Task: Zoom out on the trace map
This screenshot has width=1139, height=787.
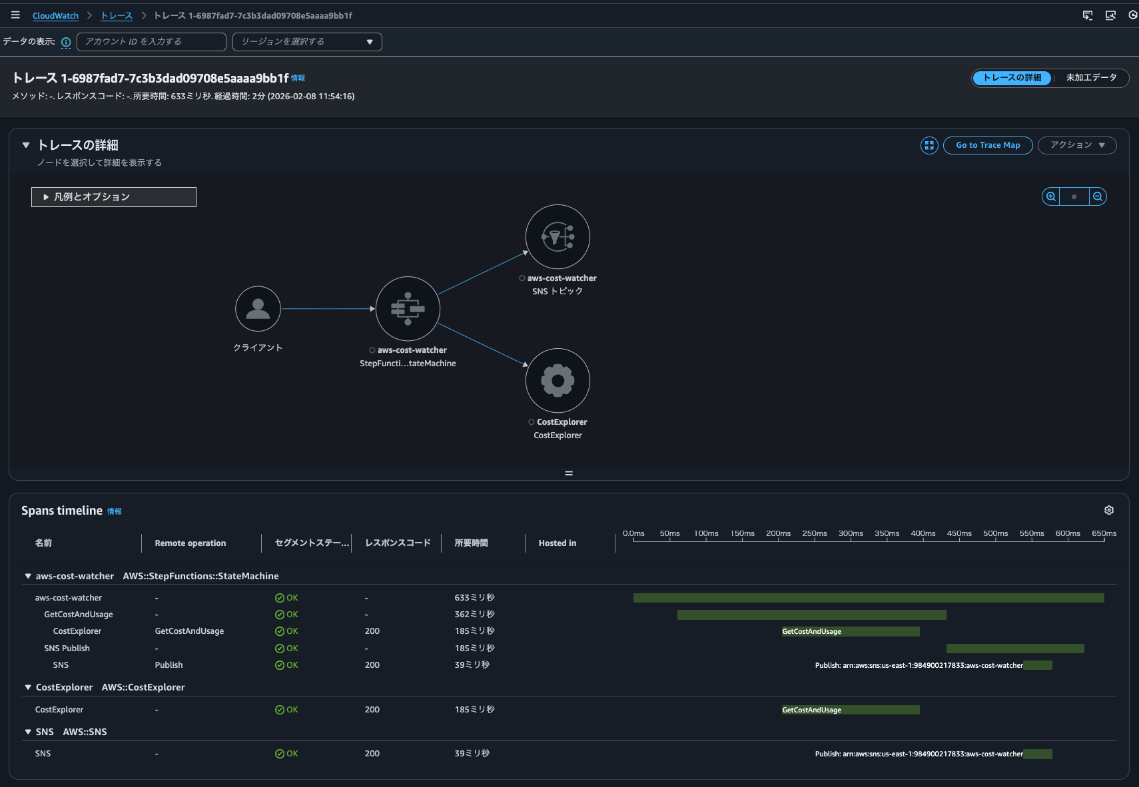Action: [x=1098, y=196]
